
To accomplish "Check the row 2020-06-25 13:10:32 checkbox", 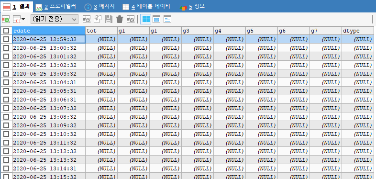I will coord(6,134).
